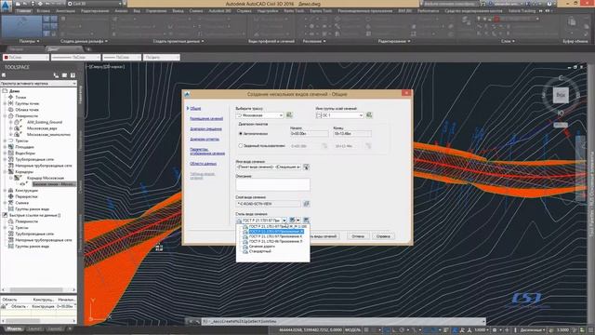Open Toolspace view dropdown Просмотр активного чертежа

[38, 83]
